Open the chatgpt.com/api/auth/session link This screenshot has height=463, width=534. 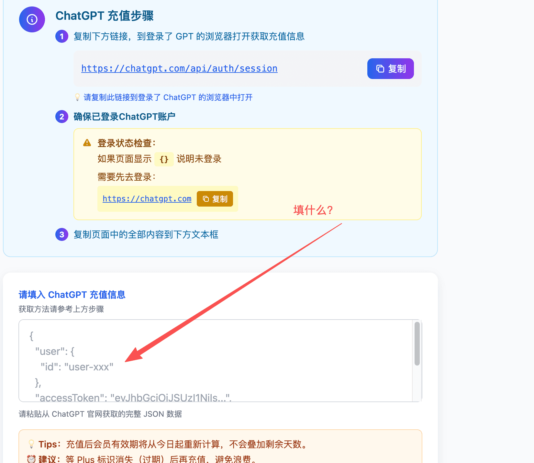coord(179,68)
